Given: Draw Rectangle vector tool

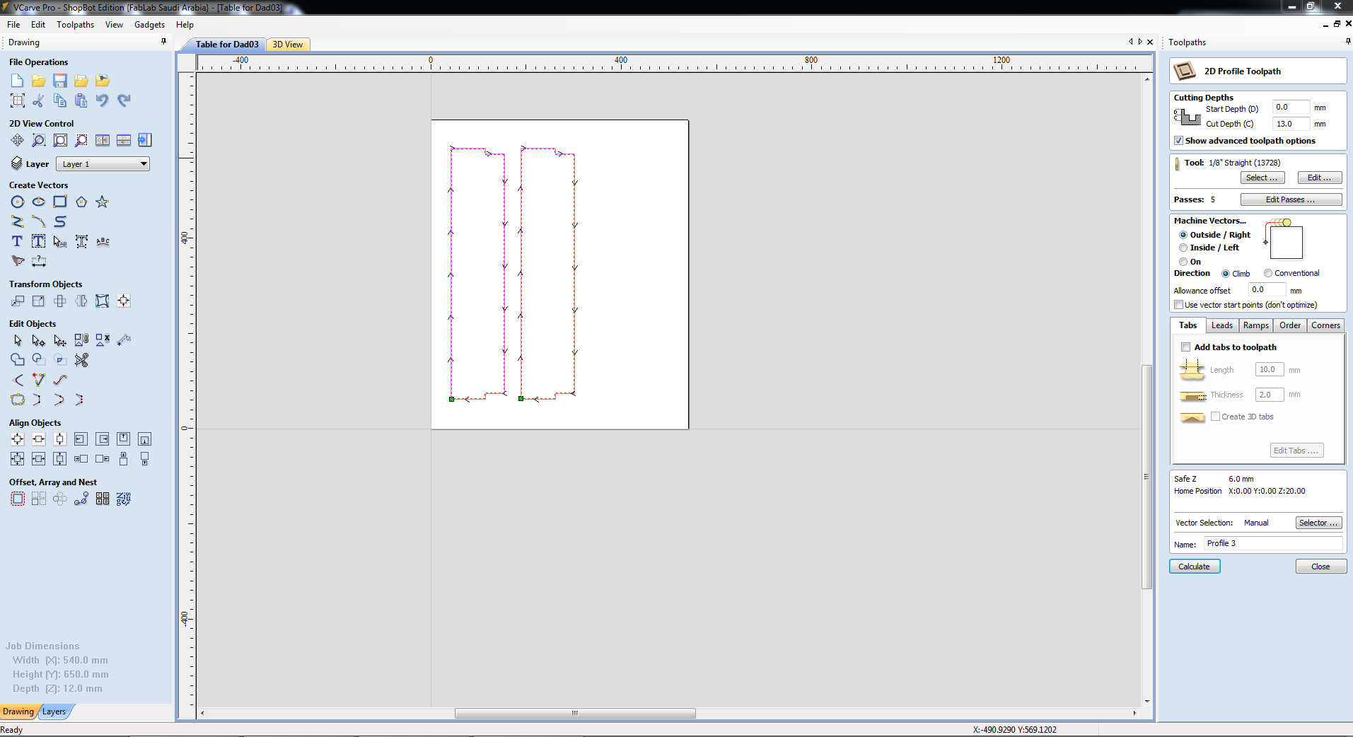Looking at the screenshot, I should 60,202.
